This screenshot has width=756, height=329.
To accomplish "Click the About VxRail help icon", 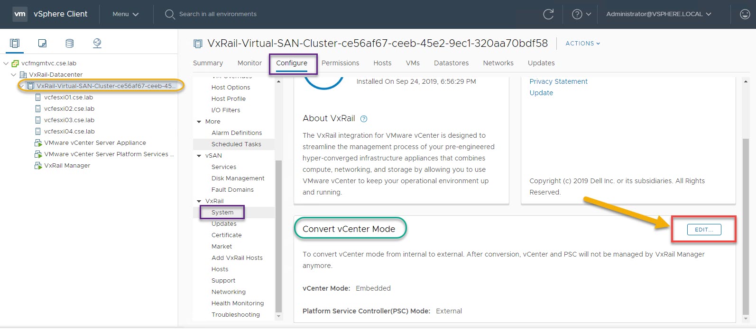I will pyautogui.click(x=364, y=119).
